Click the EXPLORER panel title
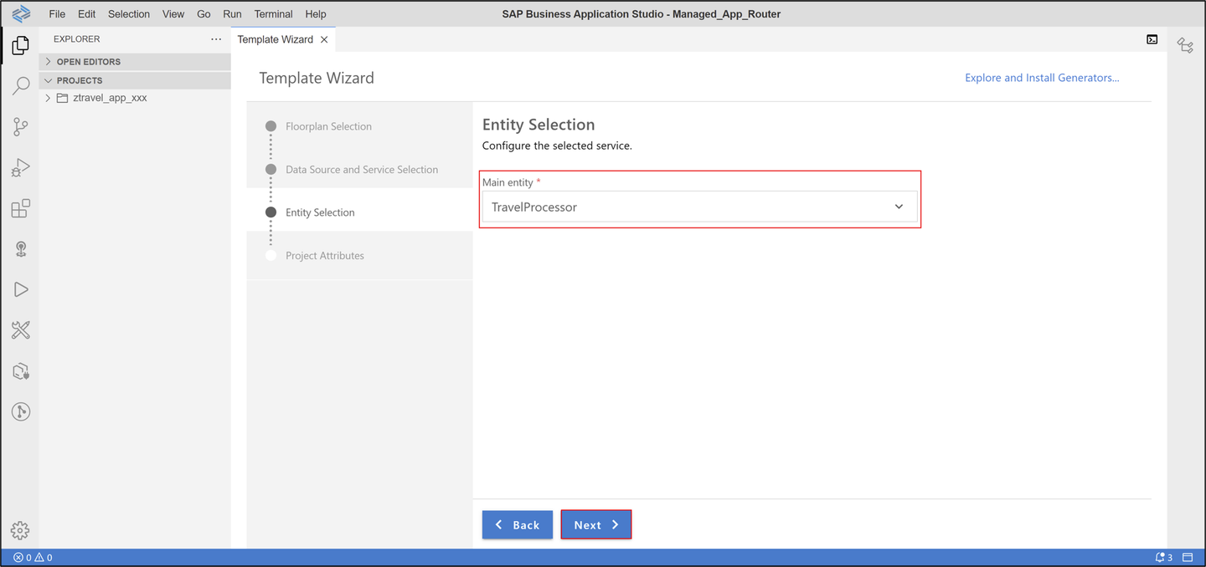Viewport: 1206px width, 567px height. tap(76, 39)
